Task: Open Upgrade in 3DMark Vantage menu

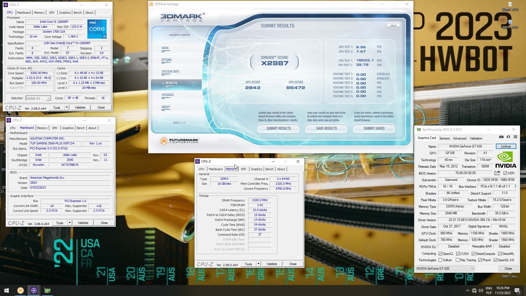Action: (168, 95)
